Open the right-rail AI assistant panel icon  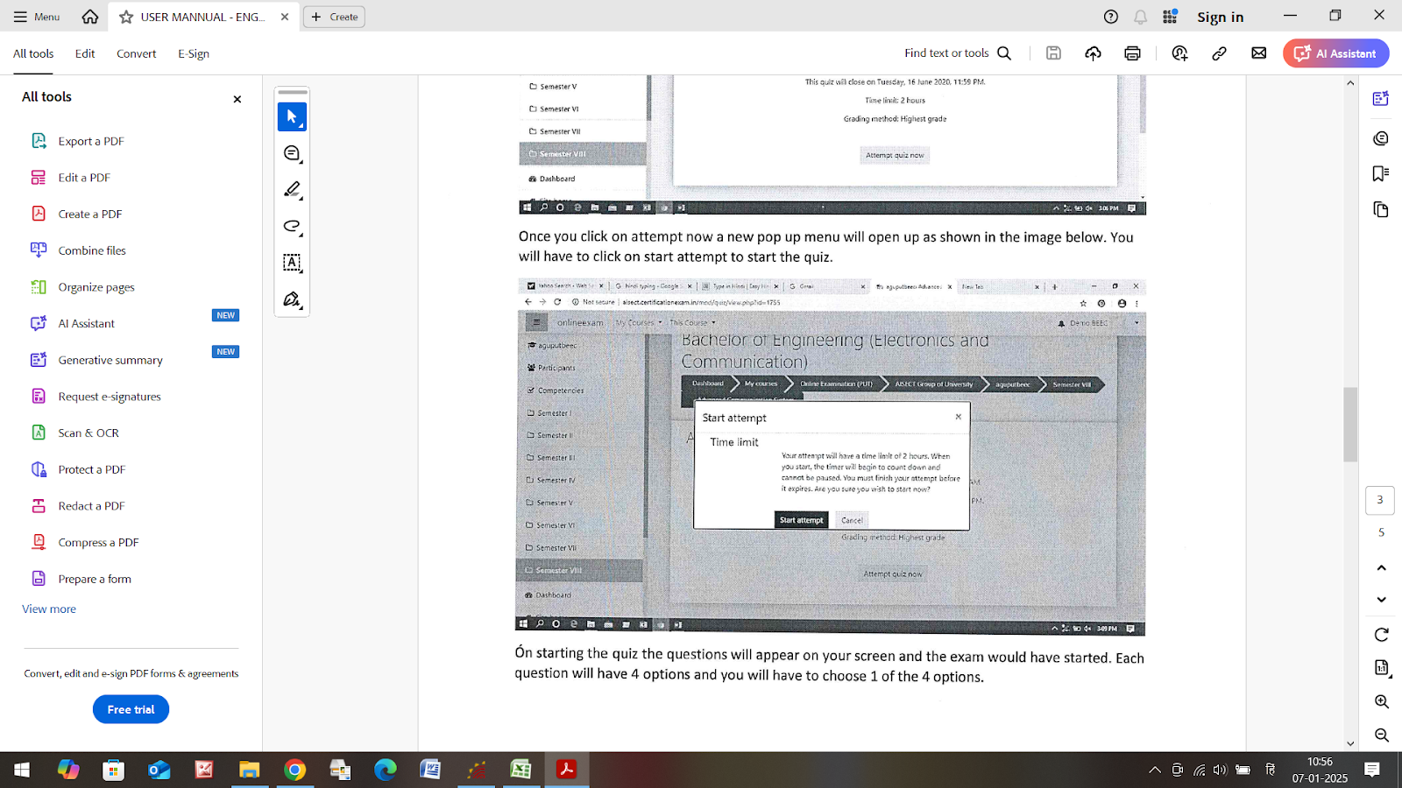click(1381, 99)
